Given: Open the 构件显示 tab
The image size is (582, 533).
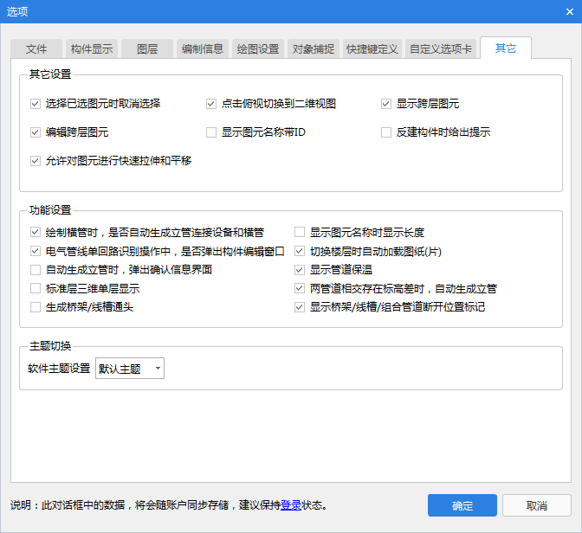Looking at the screenshot, I should pyautogui.click(x=92, y=49).
